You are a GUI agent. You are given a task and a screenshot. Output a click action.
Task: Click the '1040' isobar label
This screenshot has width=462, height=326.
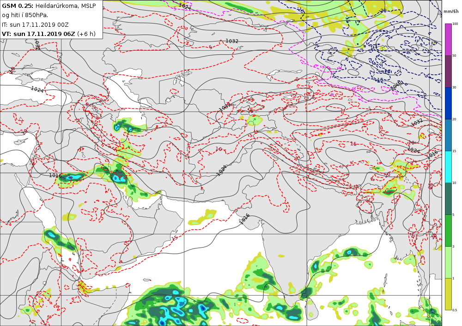(396, 85)
